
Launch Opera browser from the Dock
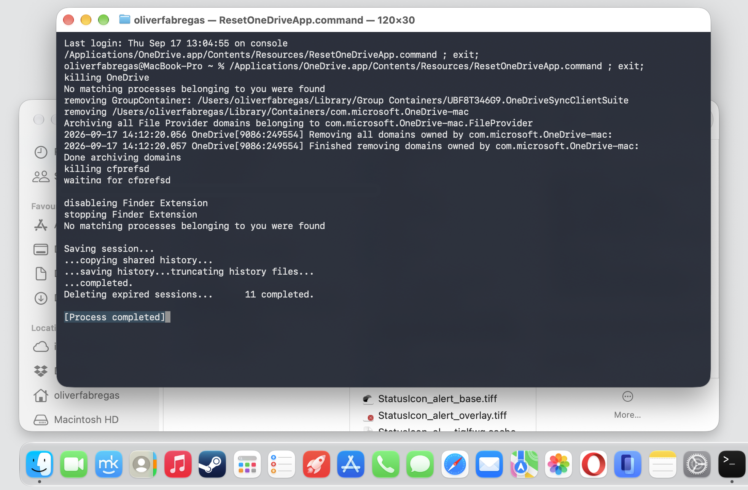pos(594,464)
